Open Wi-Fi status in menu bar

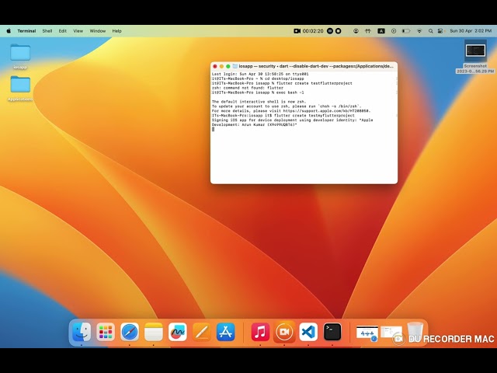coord(419,31)
